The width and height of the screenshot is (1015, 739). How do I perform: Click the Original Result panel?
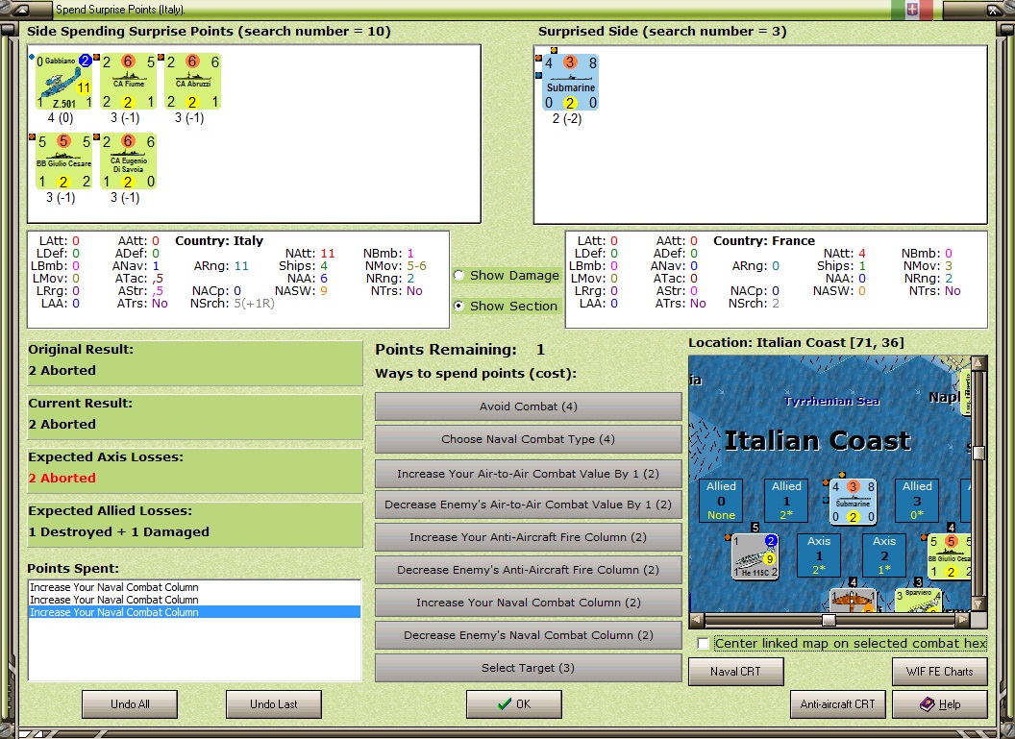195,363
